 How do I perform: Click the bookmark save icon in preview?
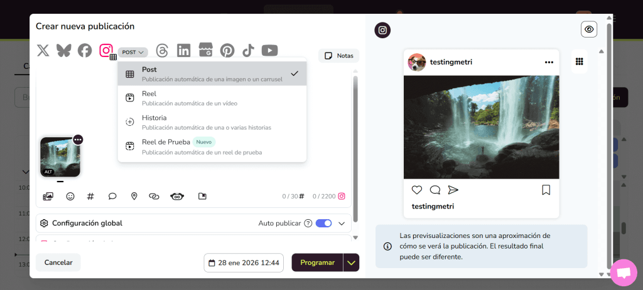tap(546, 190)
